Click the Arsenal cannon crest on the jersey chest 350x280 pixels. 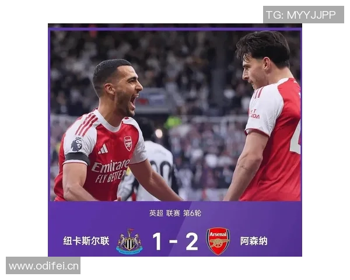128,143
